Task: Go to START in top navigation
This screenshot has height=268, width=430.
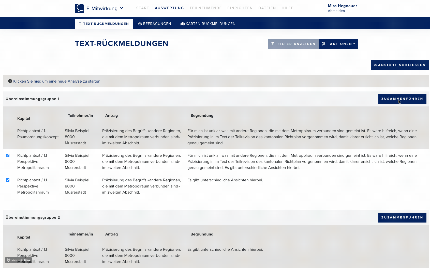Action: tap(143, 8)
